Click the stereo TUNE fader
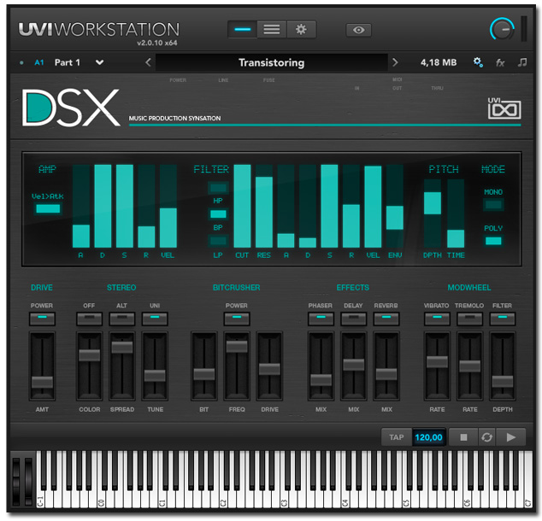The width and height of the screenshot is (542, 521). [x=155, y=376]
